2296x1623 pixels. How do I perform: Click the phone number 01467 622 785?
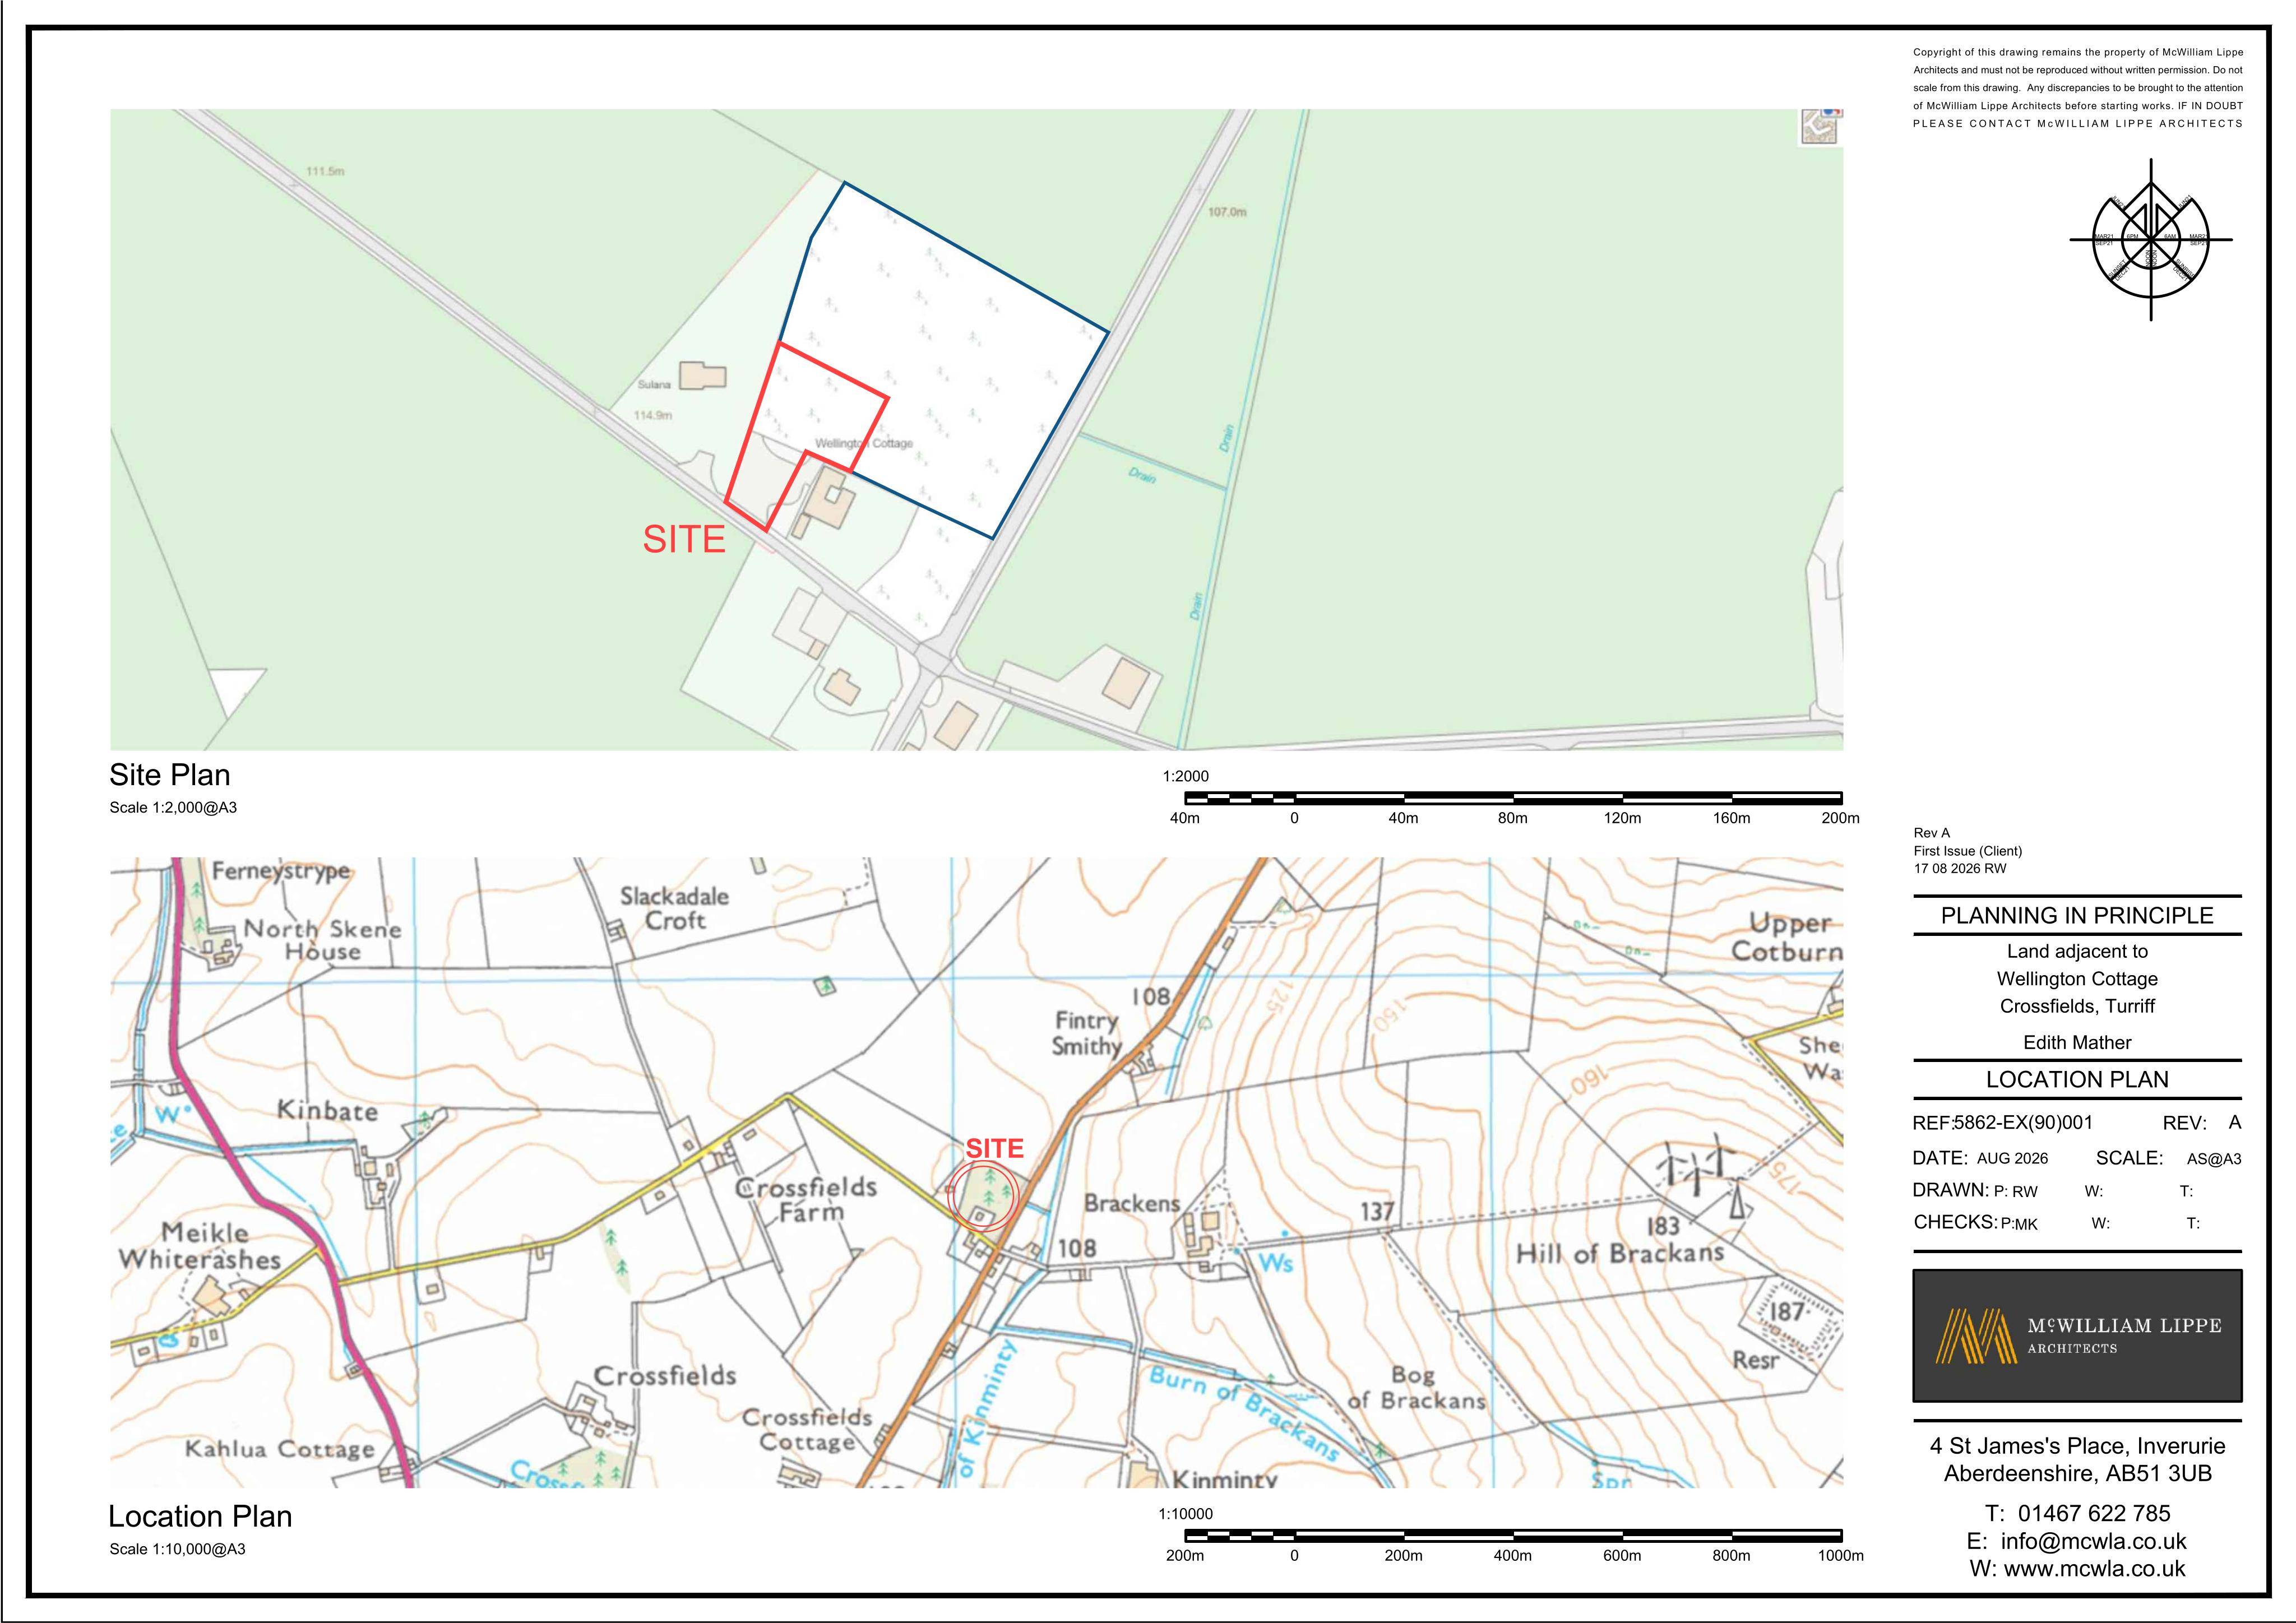(x=2094, y=1513)
